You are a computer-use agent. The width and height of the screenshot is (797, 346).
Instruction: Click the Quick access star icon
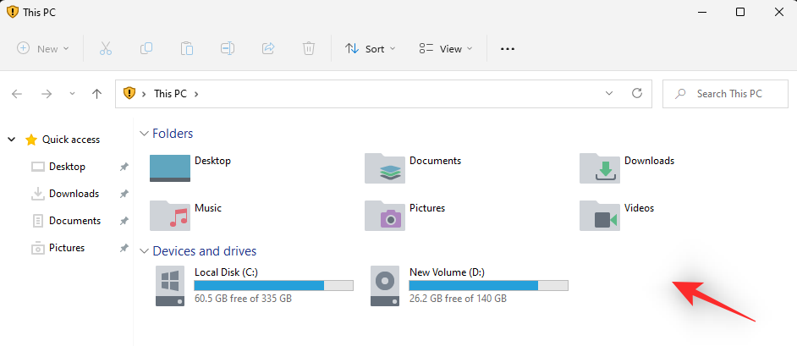click(x=31, y=140)
